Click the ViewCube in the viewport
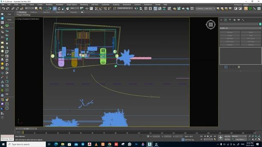 point(210,24)
